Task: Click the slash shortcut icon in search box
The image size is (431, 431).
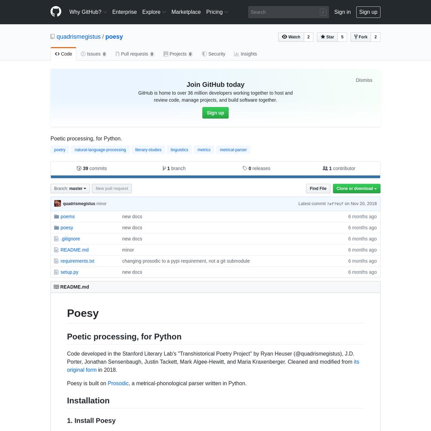Action: (323, 12)
